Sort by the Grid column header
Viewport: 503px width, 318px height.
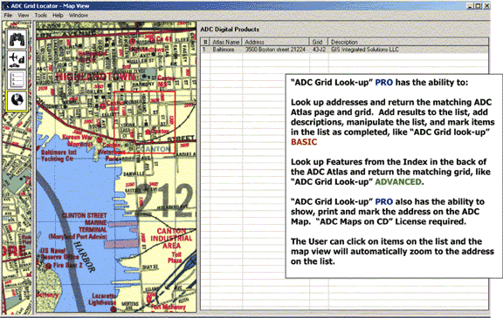tap(319, 42)
